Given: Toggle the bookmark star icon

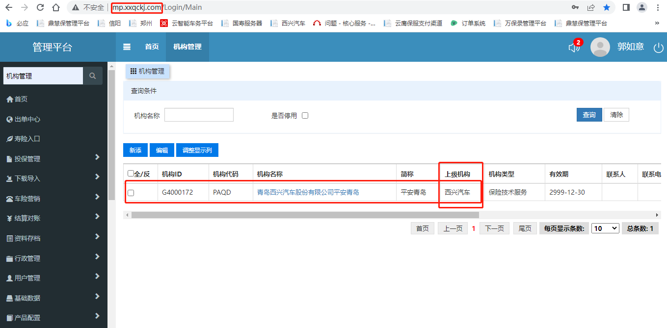Looking at the screenshot, I should coord(607,7).
